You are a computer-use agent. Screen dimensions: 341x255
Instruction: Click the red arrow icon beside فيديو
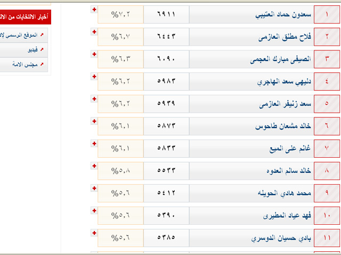pos(42,49)
